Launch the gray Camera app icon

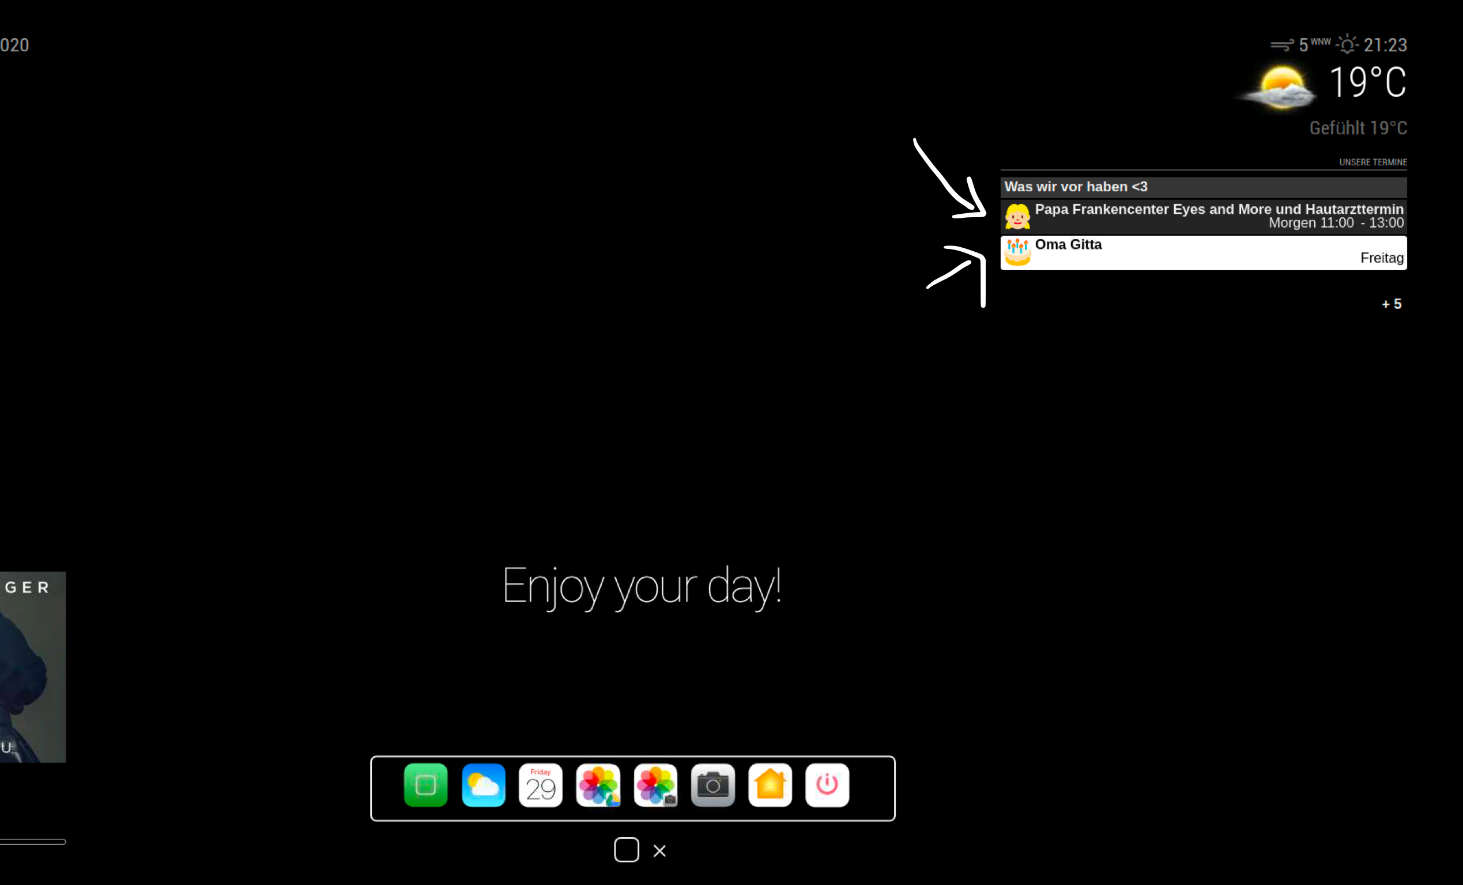pos(712,785)
